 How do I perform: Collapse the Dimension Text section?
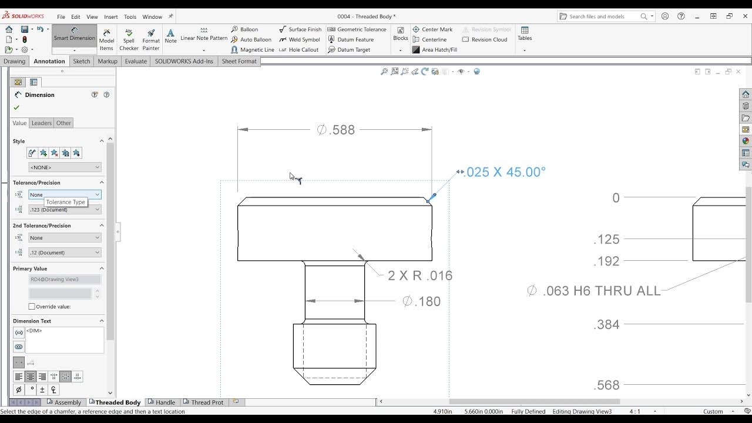tap(102, 321)
